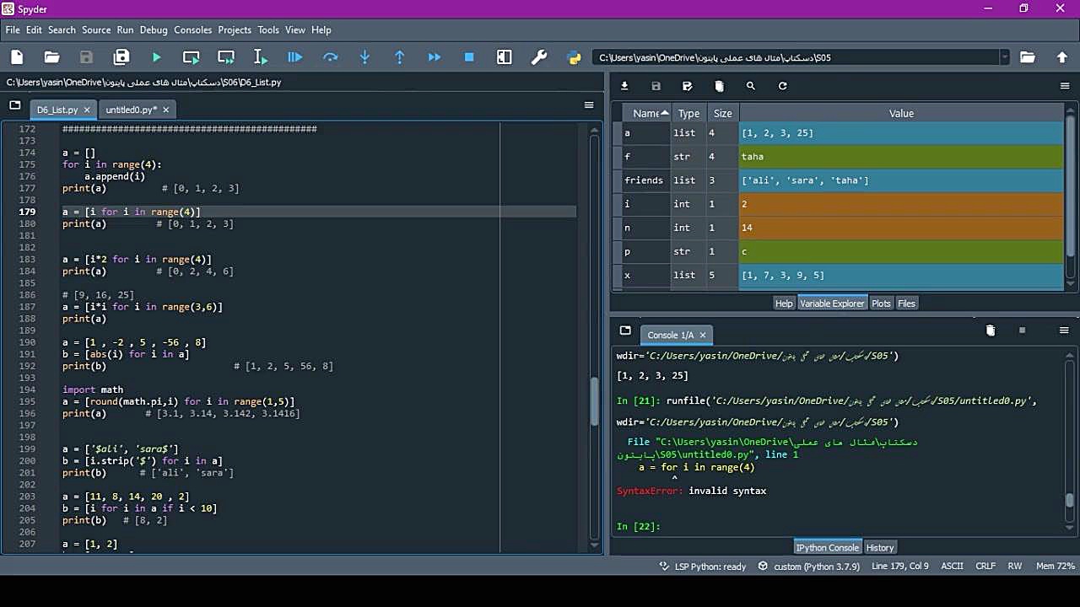Image resolution: width=1080 pixels, height=607 pixels.
Task: Close the untitled0.py tab
Action: tap(165, 110)
